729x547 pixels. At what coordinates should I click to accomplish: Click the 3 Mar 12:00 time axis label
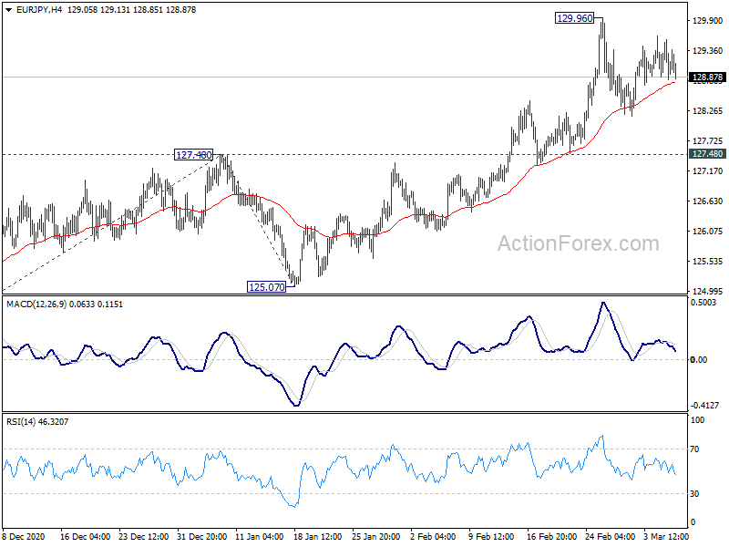click(666, 536)
